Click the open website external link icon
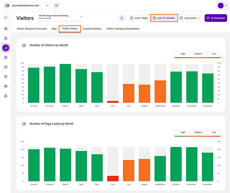 [56, 5]
